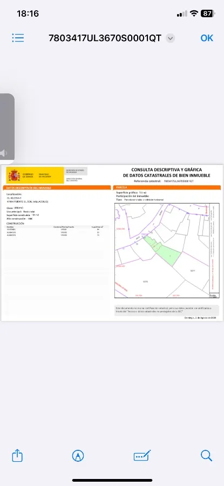Select the DATOS DESCRIPTIVOS DEL INMUEBLE header

(57, 188)
